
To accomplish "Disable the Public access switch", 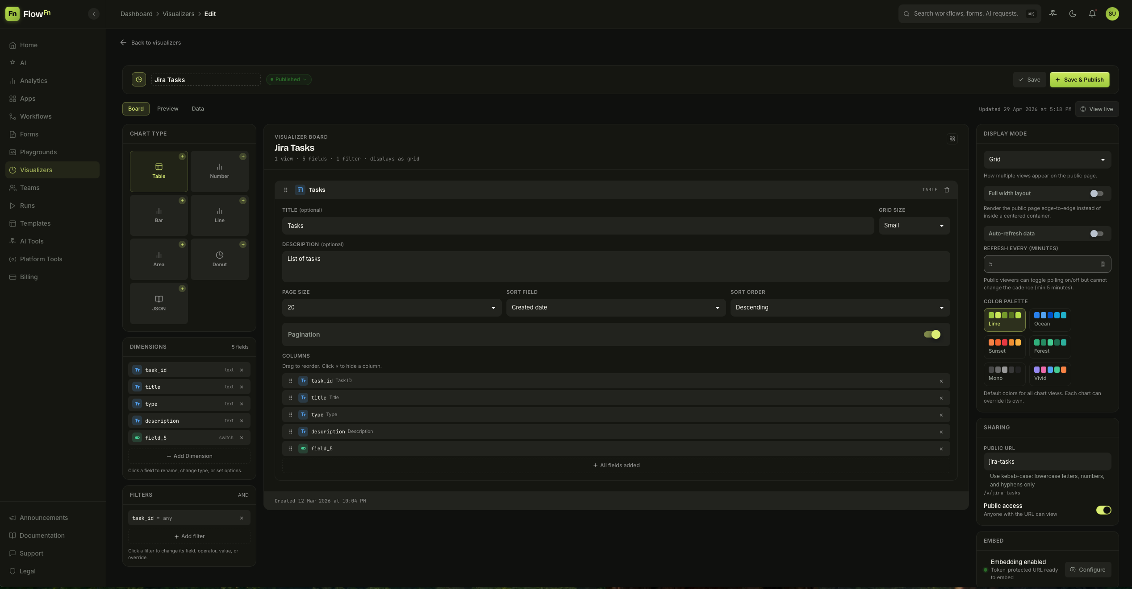I will tap(1103, 510).
